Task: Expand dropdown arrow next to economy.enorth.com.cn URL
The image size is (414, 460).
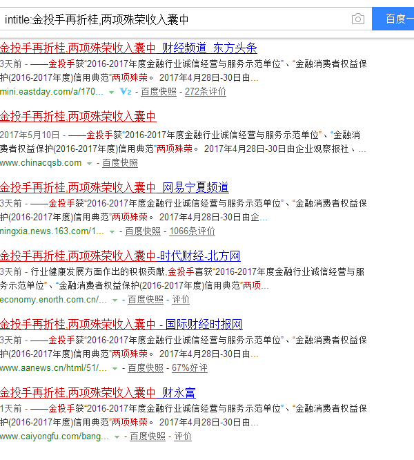Action: (115, 300)
